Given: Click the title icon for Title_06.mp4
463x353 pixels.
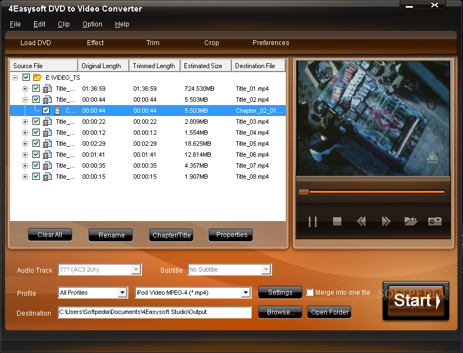Looking at the screenshot, I should [47, 155].
